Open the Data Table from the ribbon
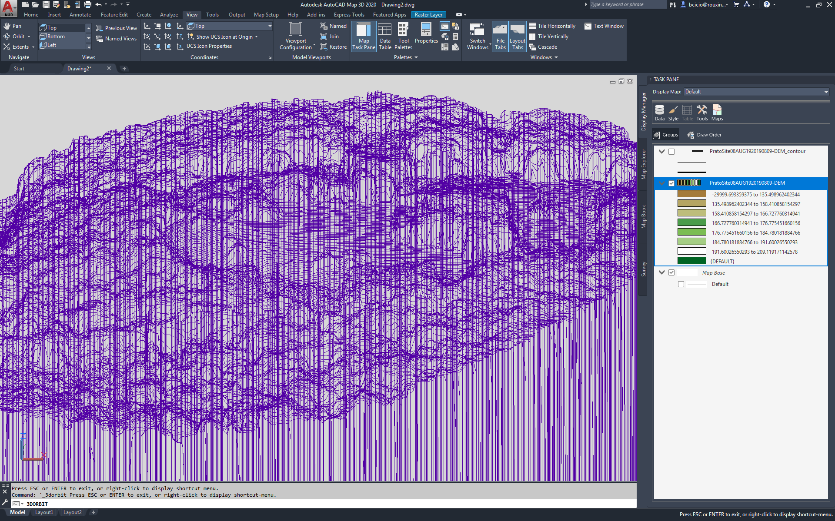This screenshot has height=521, width=835. coord(385,36)
